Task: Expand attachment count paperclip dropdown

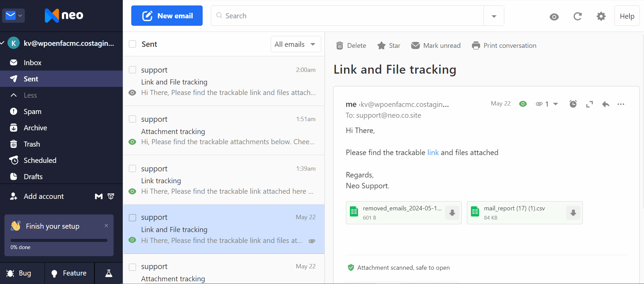Action: [547, 104]
